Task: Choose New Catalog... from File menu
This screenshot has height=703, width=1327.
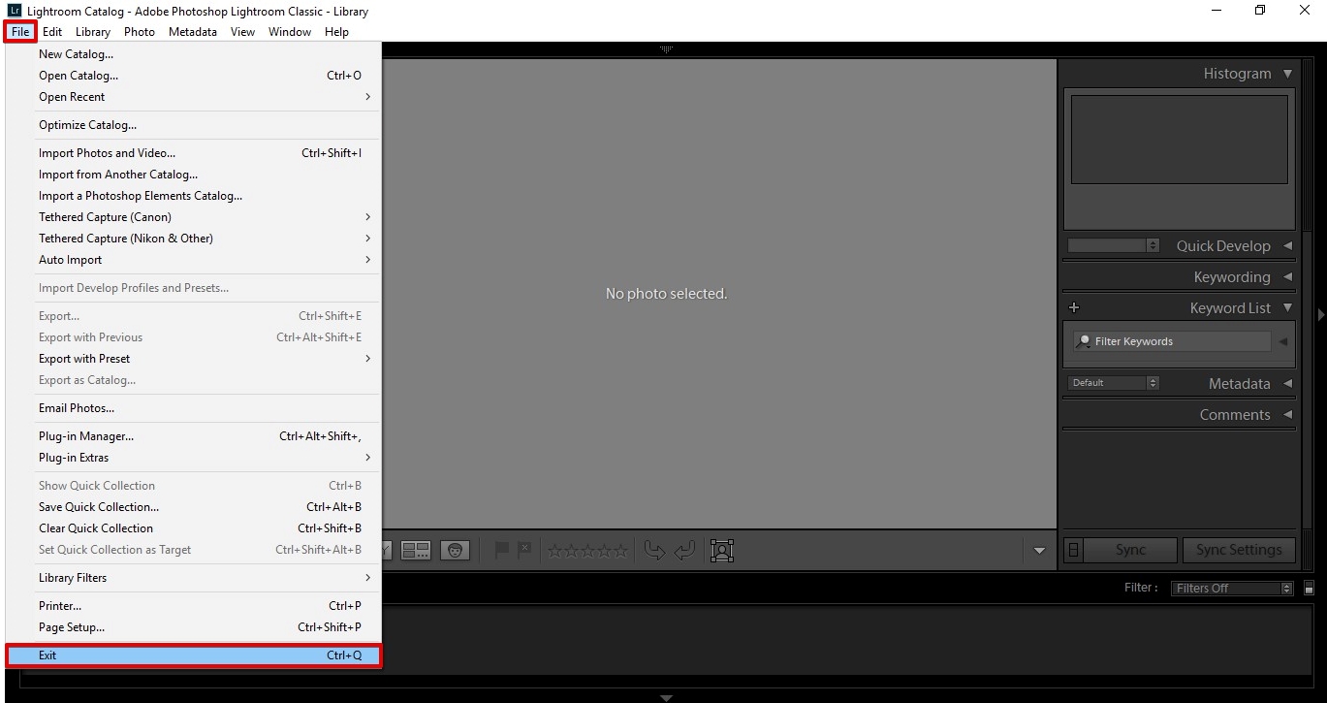Action: (x=194, y=54)
